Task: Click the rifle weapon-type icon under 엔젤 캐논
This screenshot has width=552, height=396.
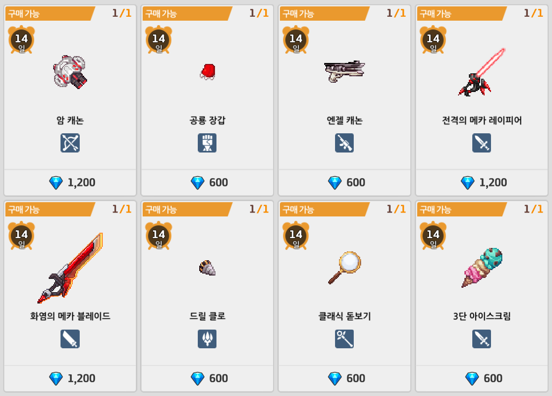Action: (344, 143)
